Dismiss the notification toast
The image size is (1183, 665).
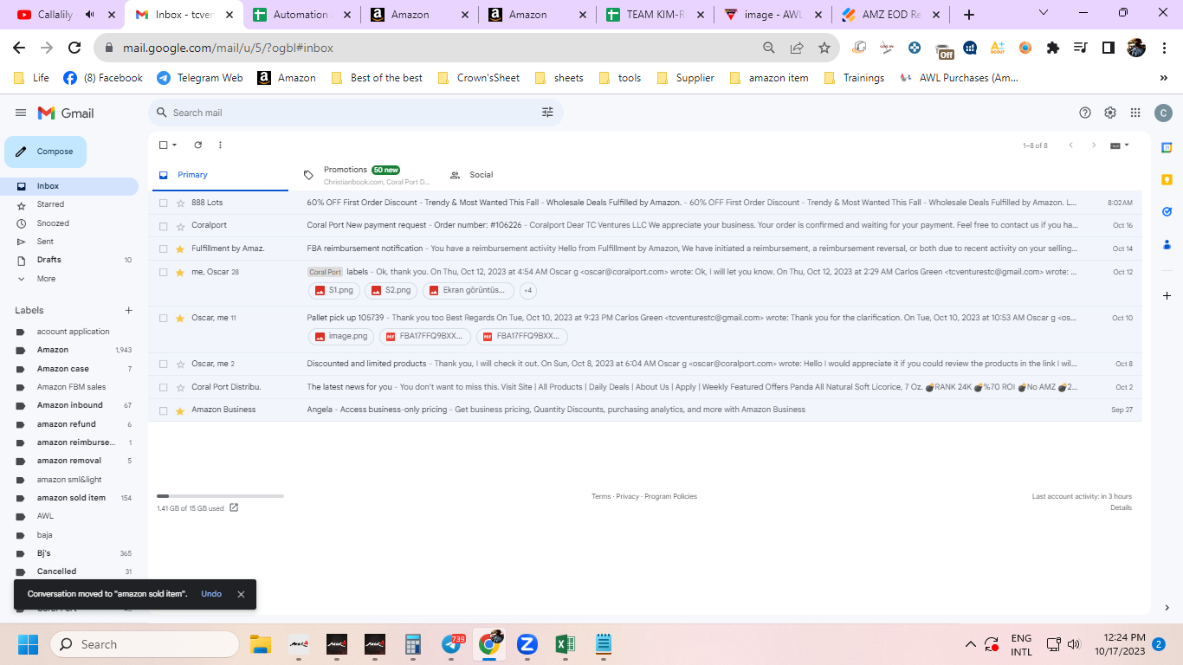pos(241,594)
